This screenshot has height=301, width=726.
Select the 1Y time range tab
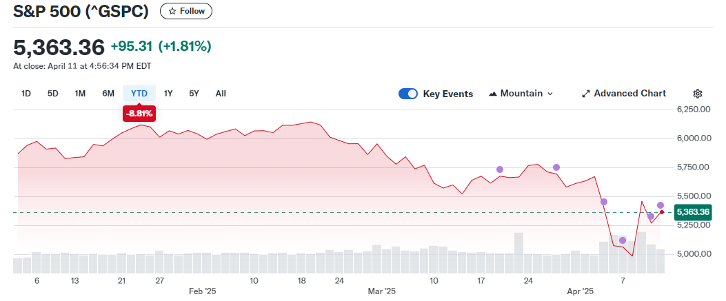168,94
